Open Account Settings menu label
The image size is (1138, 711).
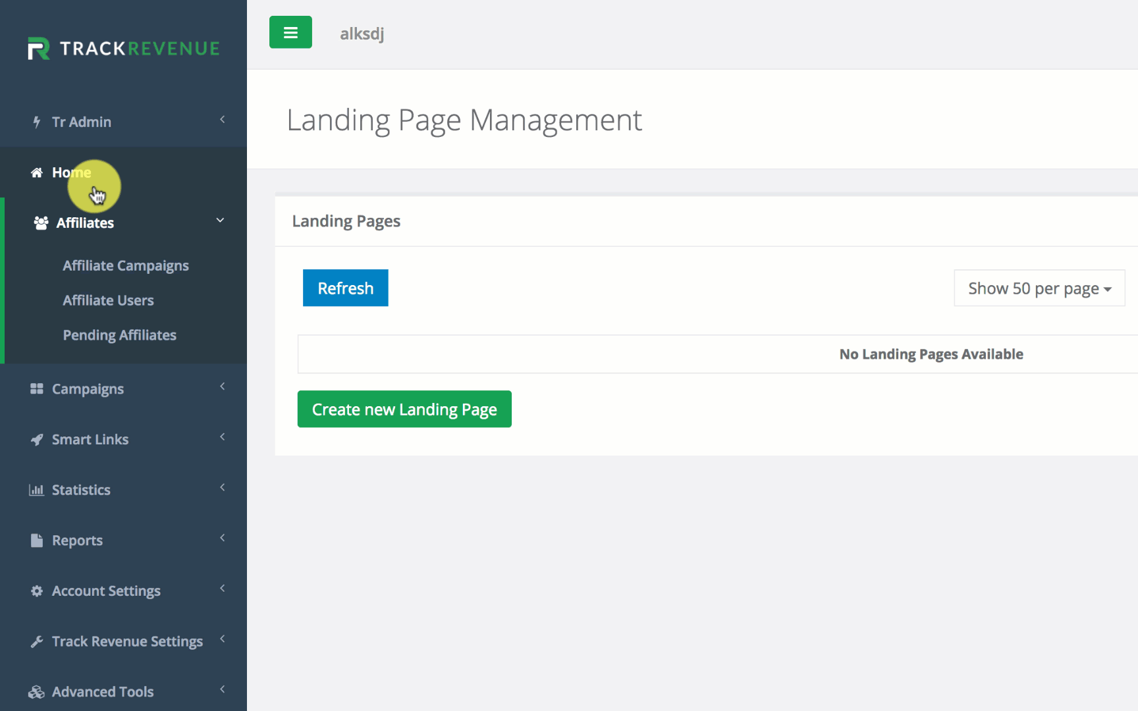pos(107,592)
